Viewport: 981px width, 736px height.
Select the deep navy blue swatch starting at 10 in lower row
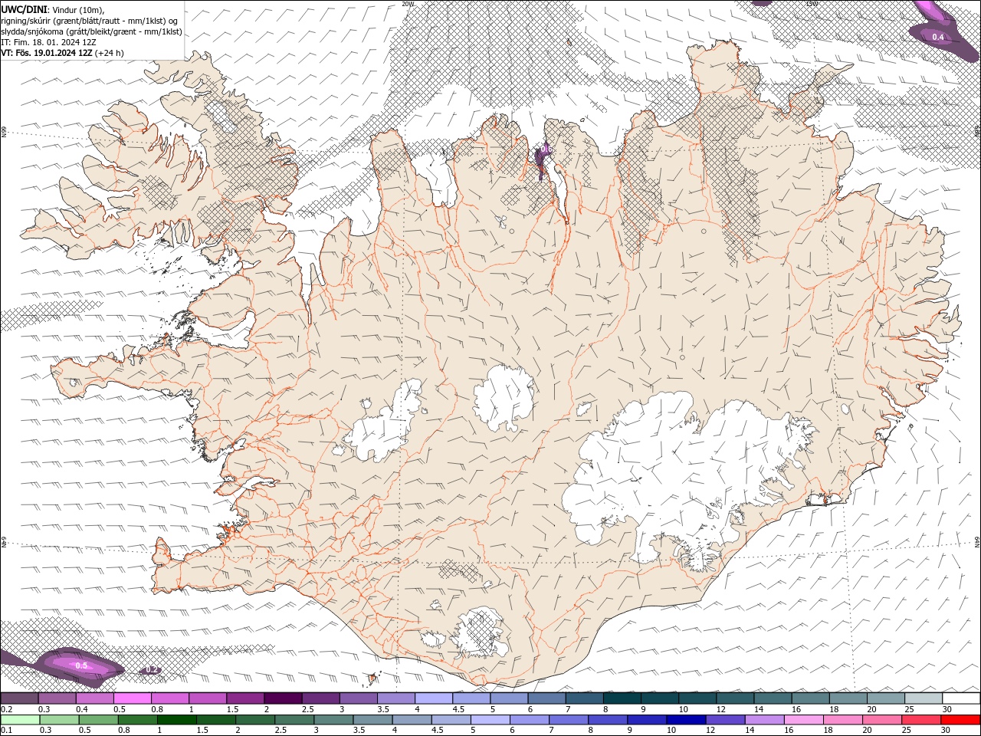pyautogui.click(x=686, y=720)
